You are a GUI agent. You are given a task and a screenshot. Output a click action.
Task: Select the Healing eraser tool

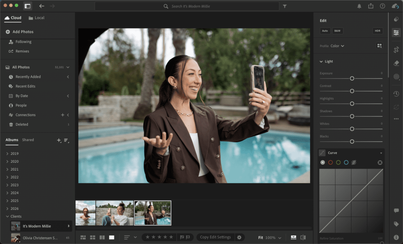tap(396, 63)
